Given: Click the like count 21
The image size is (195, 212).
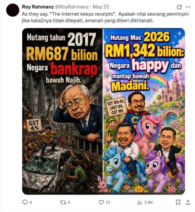Looking at the screenshot, I should click(x=108, y=202).
